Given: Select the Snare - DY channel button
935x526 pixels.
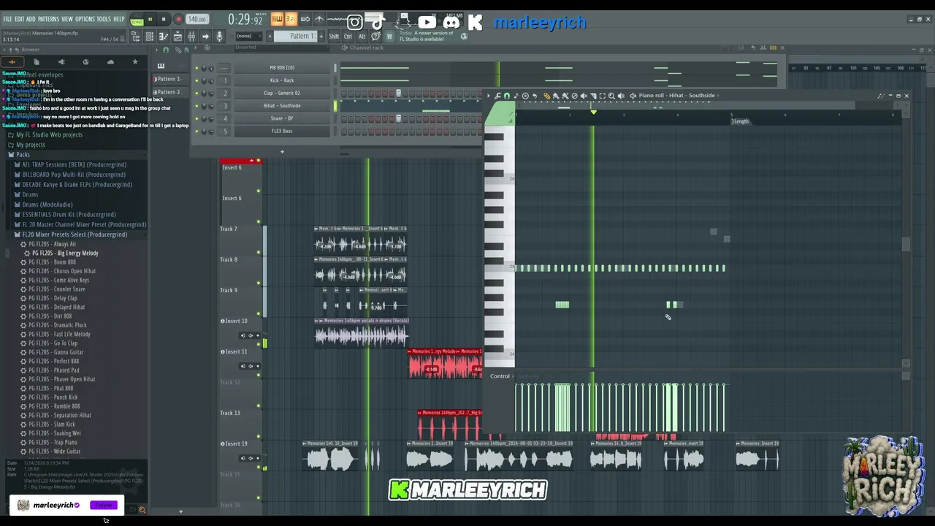Looking at the screenshot, I should coord(282,118).
